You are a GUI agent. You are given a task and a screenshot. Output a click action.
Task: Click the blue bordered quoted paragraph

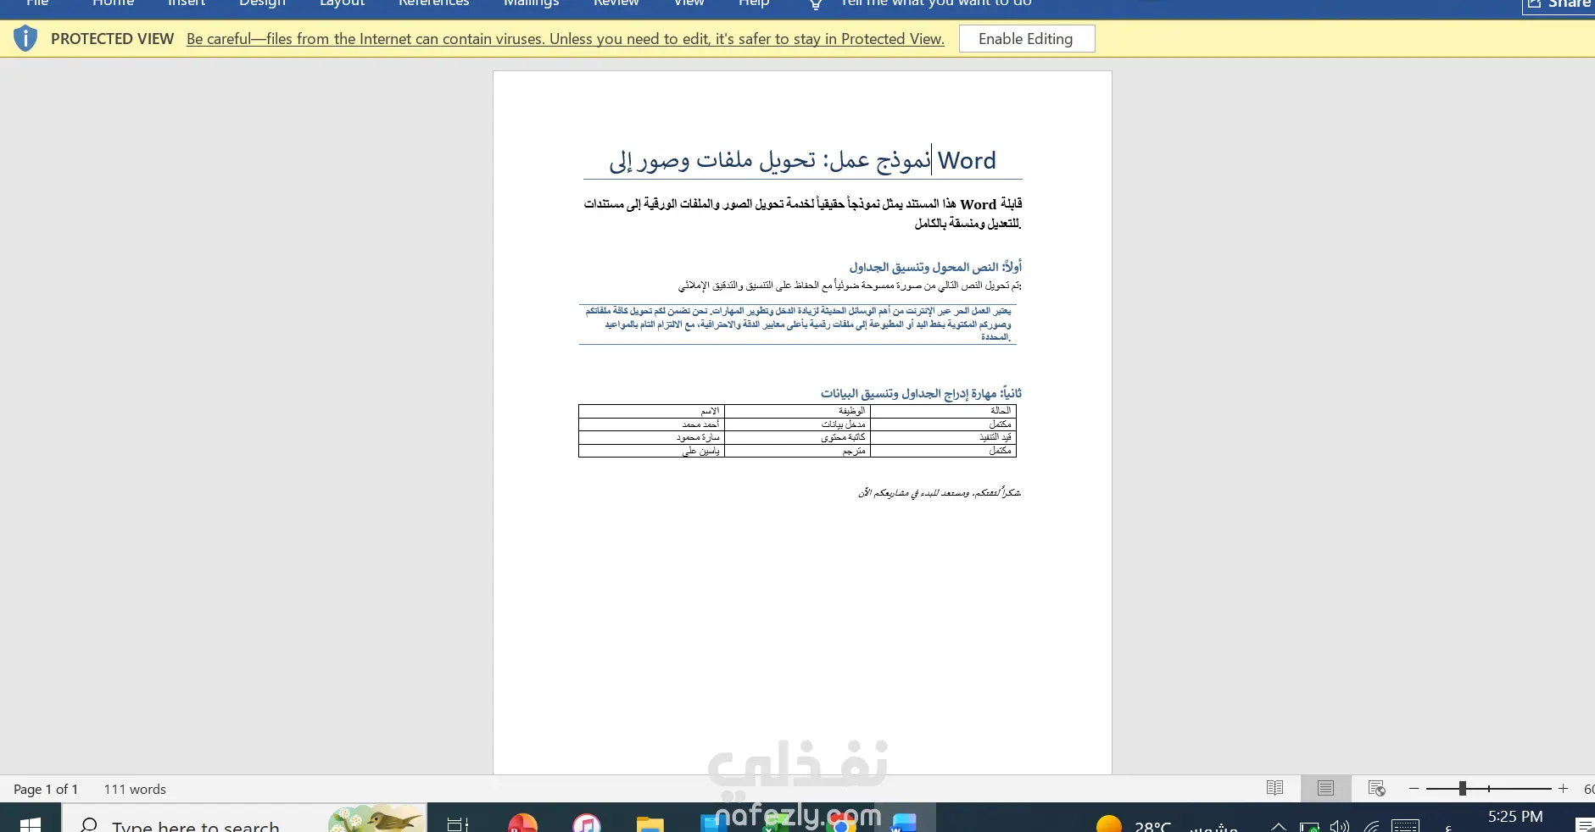pos(798,324)
